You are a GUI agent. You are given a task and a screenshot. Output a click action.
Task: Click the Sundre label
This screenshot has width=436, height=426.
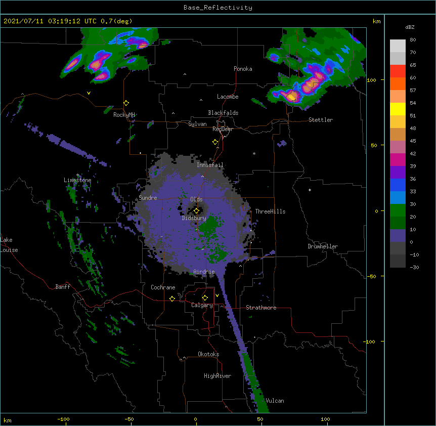[148, 198]
